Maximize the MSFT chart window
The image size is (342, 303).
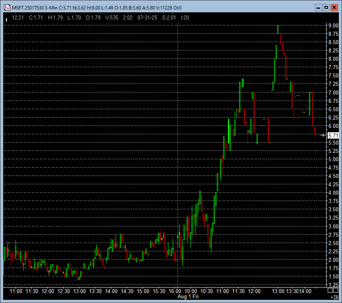(x=326, y=8)
